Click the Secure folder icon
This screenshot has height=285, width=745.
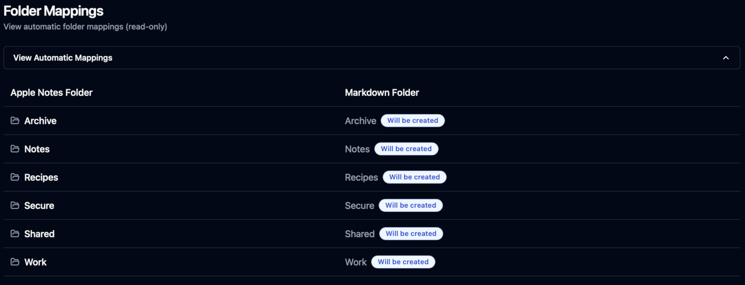[15, 205]
